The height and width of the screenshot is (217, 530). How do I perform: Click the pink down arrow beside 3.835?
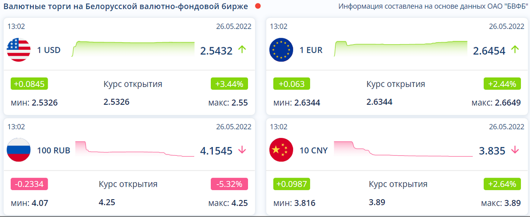pos(515,150)
